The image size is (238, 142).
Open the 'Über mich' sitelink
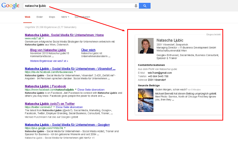[x=88, y=50]
